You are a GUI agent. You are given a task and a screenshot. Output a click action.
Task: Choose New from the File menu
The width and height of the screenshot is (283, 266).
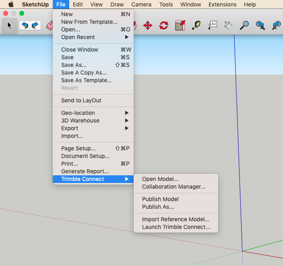[93, 14]
